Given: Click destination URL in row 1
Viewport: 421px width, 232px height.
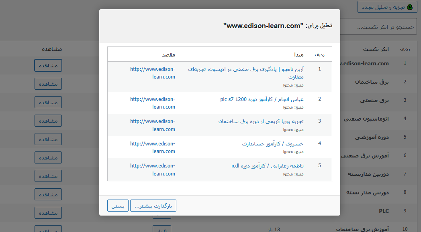Looking at the screenshot, I should point(153,73).
